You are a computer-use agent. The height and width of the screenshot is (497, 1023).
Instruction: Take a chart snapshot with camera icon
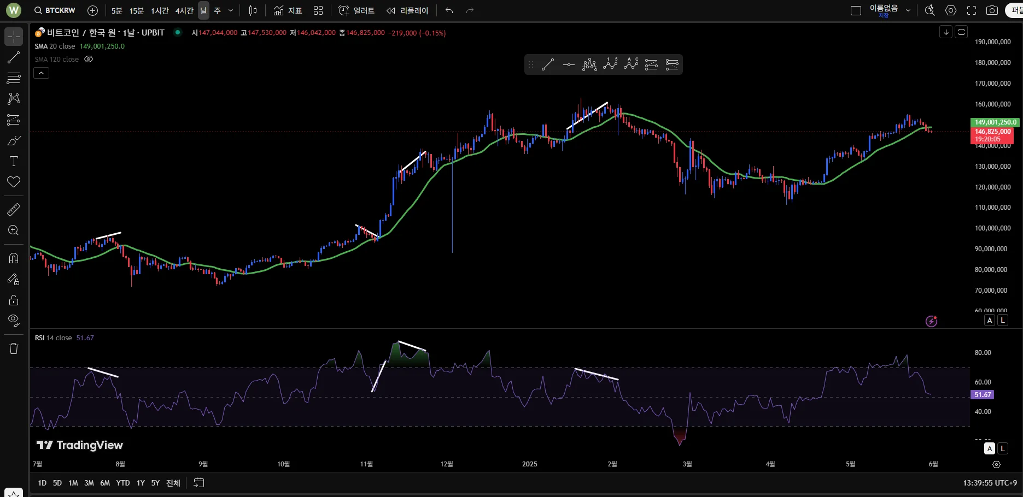(x=992, y=10)
